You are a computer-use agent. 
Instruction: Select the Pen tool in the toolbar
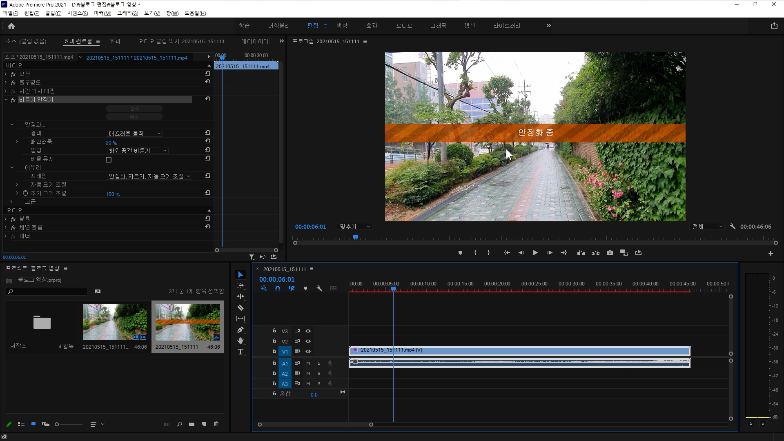tap(241, 330)
